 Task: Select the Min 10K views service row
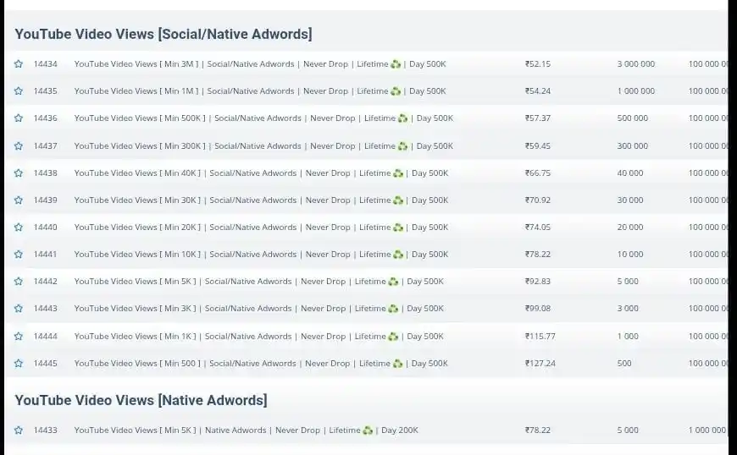[x=261, y=255]
